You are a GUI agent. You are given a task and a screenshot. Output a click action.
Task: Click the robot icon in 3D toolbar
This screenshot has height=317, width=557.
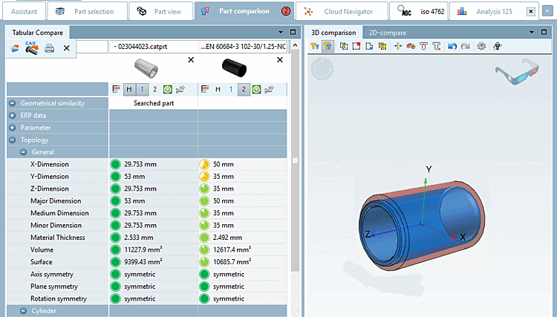498,46
